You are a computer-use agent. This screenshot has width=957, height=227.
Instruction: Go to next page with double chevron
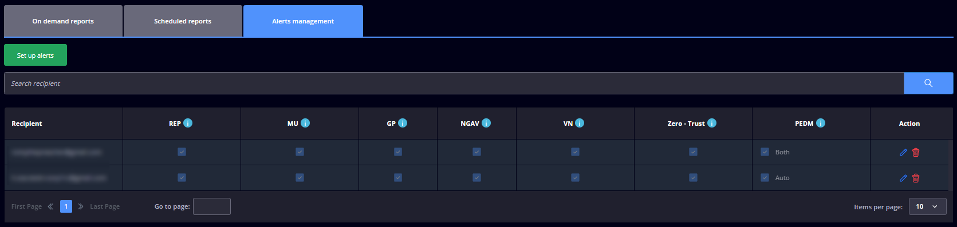tap(80, 206)
